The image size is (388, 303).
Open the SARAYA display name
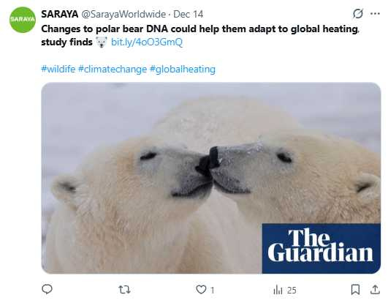[x=60, y=14]
